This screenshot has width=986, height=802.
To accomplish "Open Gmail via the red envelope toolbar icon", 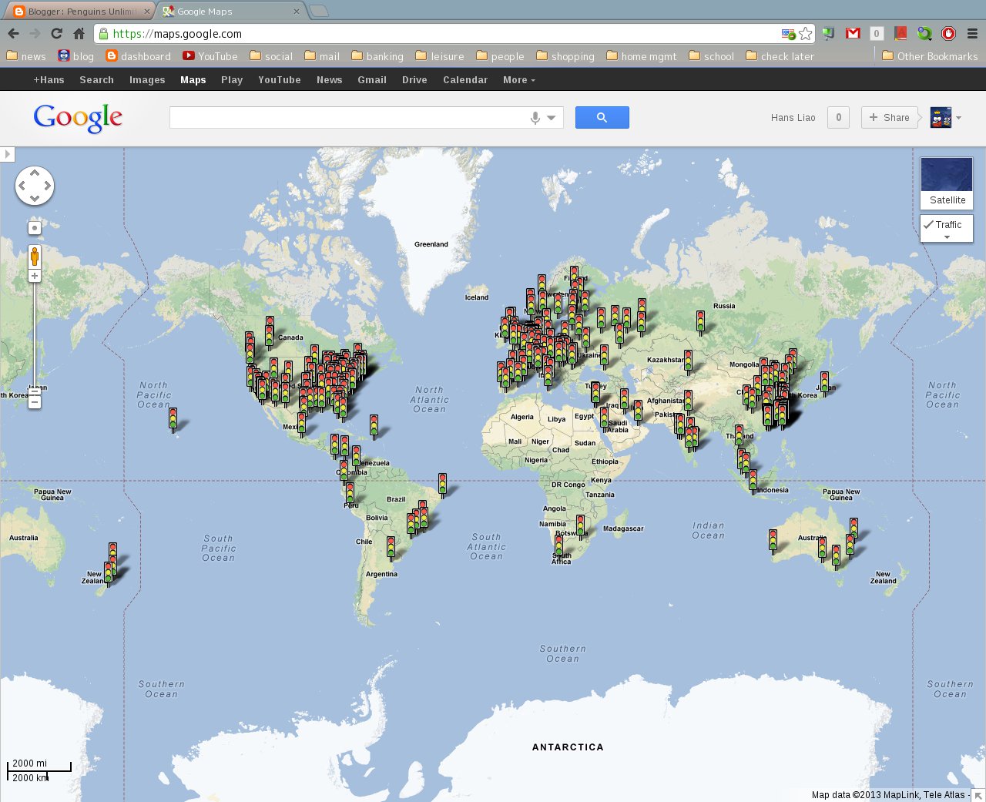I will click(852, 34).
